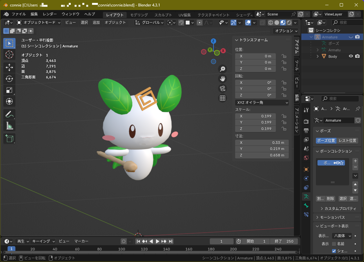Click the Scale X value field
Viewport: 364px width, 262px height.
click(255, 116)
